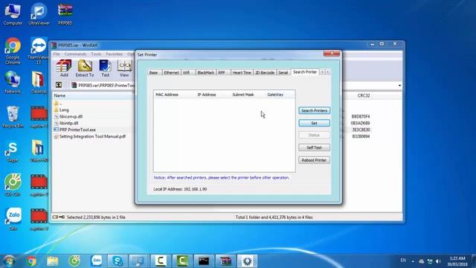Select TeamViewer desktop shortcut
476x268 pixels.
(38, 51)
